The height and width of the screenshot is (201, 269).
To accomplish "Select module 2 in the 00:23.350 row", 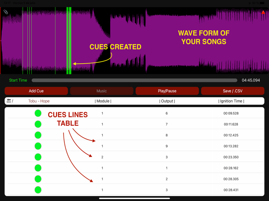I will click(102, 157).
